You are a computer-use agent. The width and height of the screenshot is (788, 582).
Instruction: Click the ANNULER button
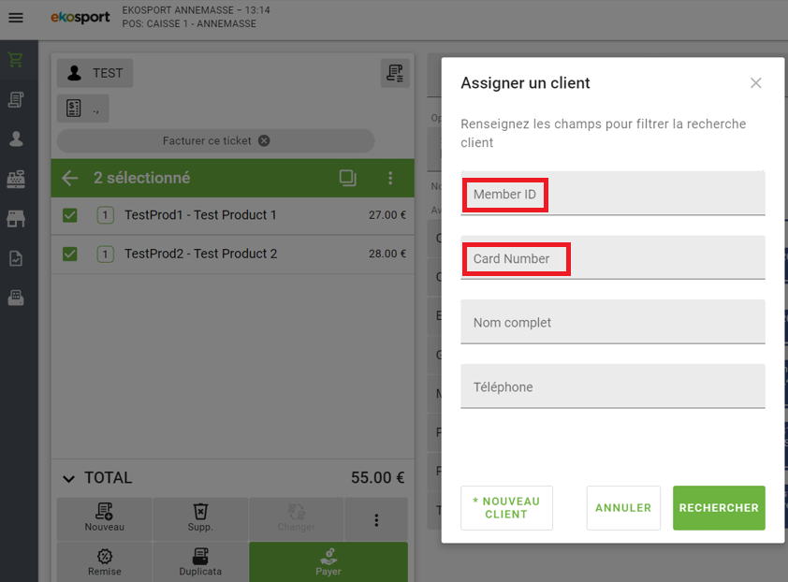623,508
